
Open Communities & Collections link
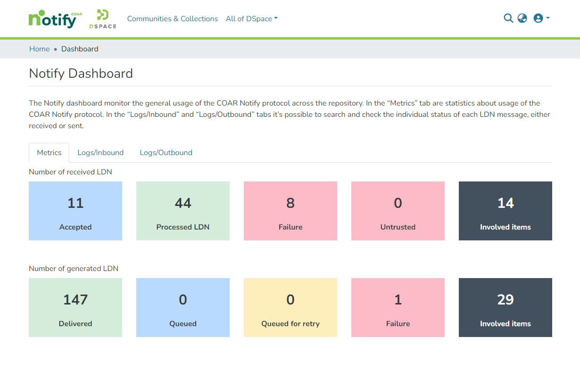[x=172, y=19]
